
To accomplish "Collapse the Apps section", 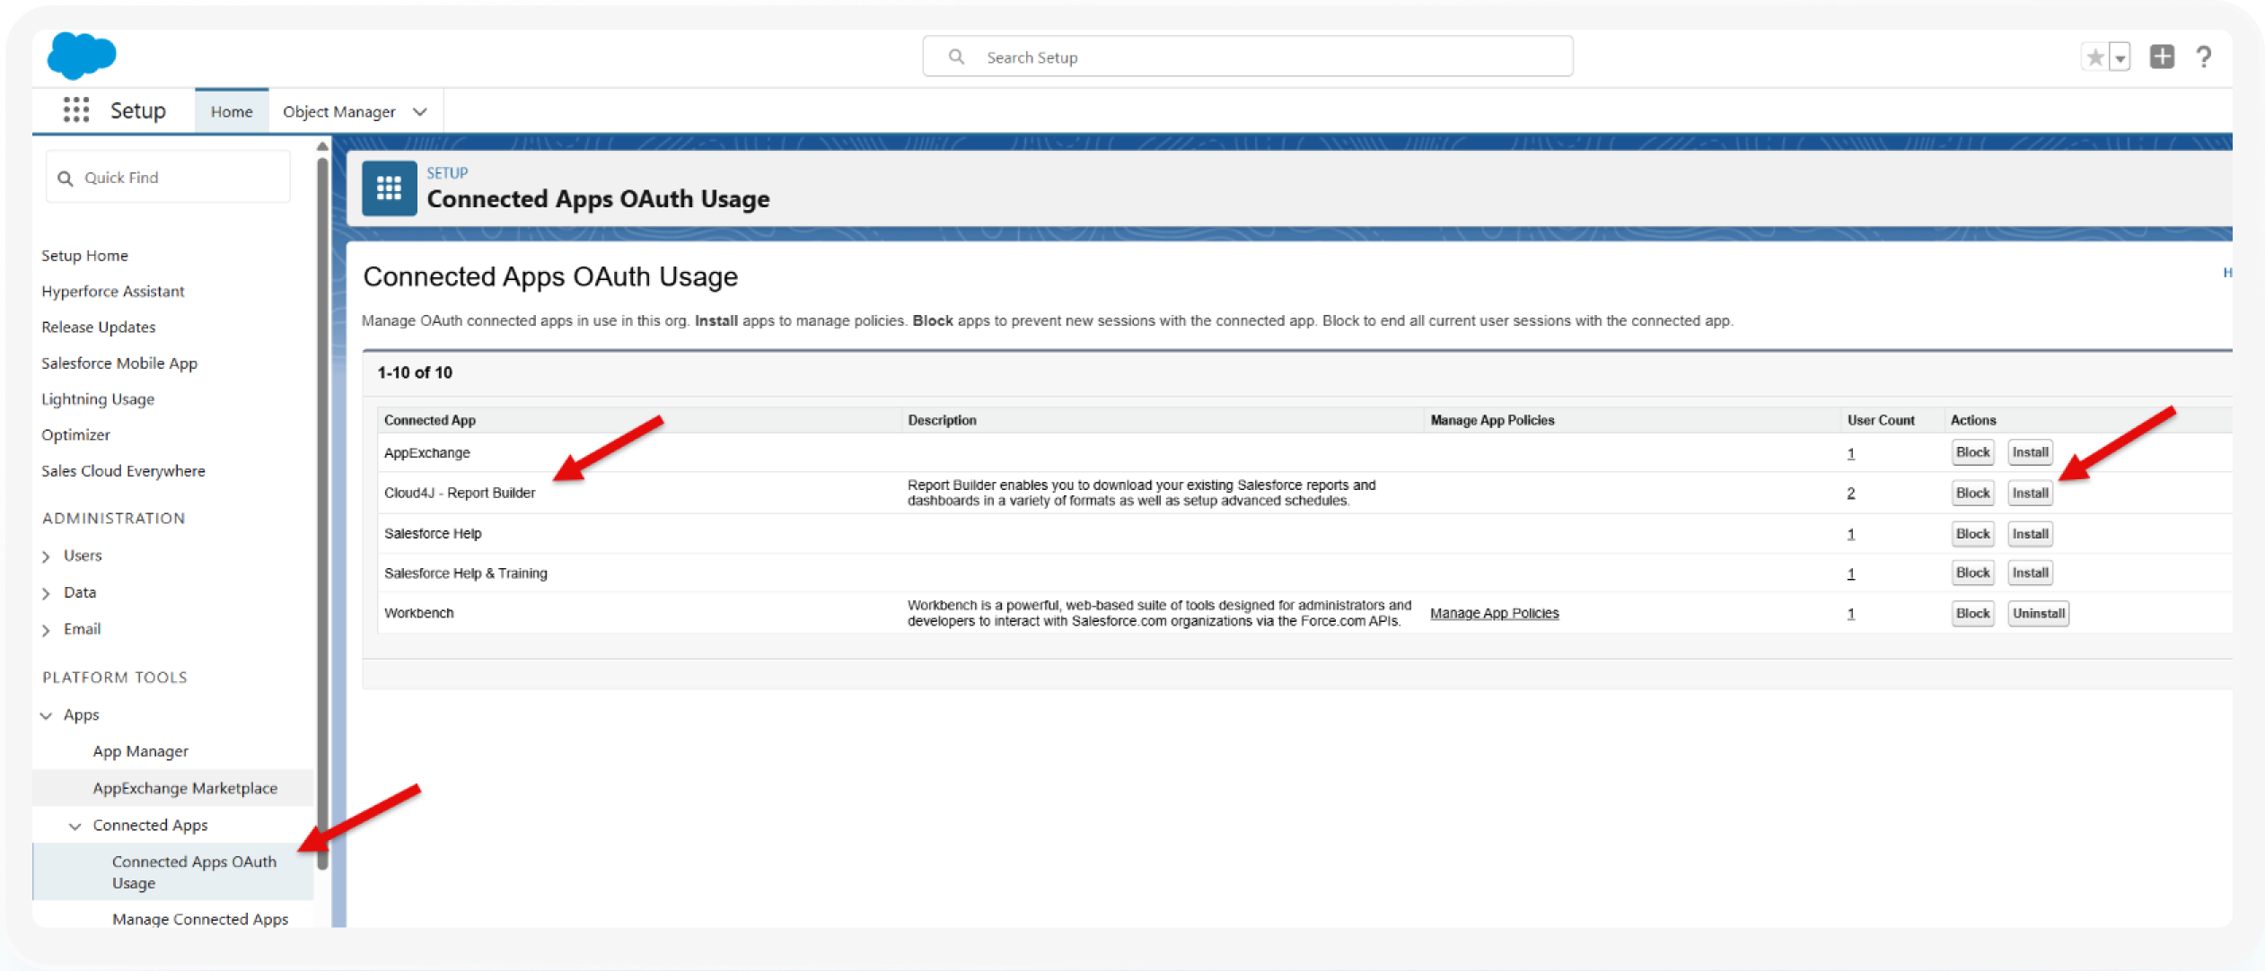I will point(46,715).
